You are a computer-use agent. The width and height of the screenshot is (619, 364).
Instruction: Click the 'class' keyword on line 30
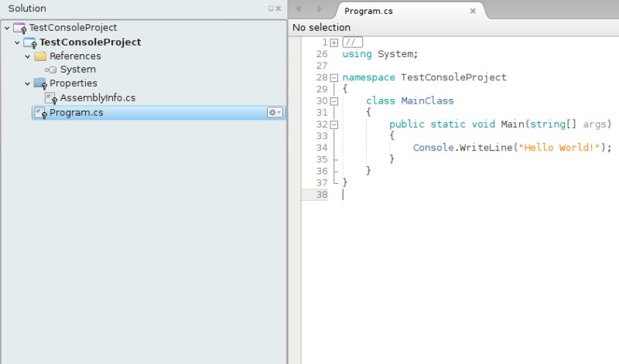[380, 101]
